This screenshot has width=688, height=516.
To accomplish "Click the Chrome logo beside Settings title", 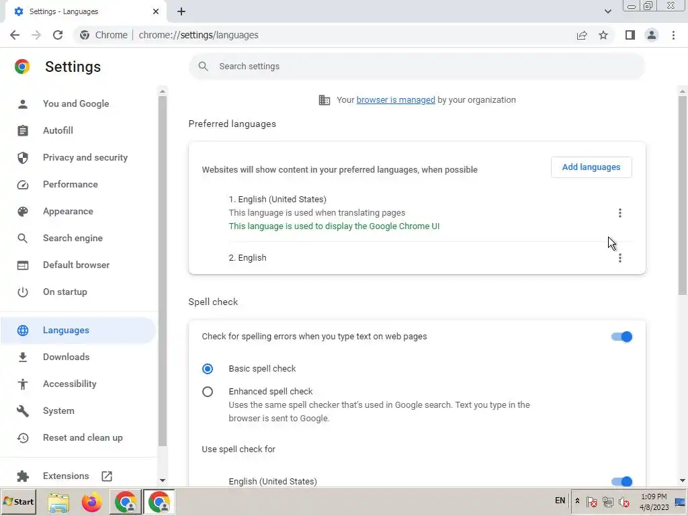I will (22, 67).
